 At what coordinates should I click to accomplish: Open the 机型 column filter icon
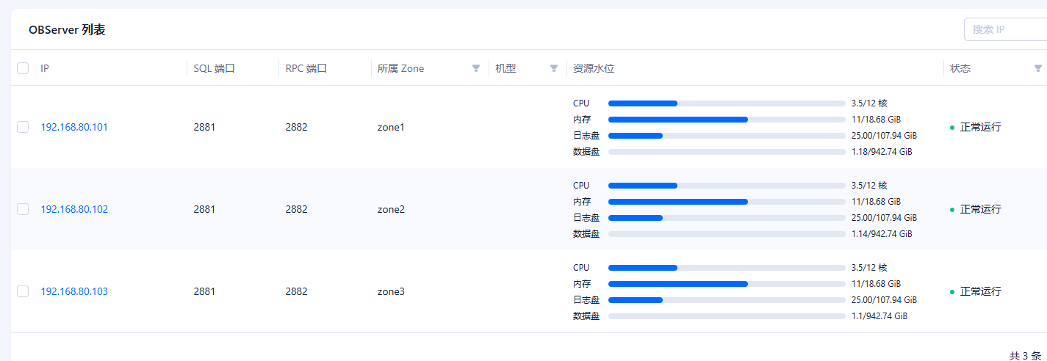554,68
